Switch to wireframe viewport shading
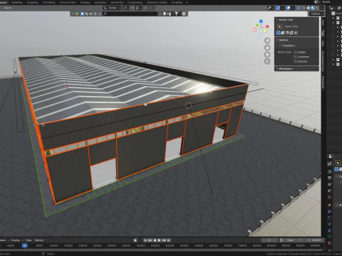The image size is (342, 256). tap(304, 8)
